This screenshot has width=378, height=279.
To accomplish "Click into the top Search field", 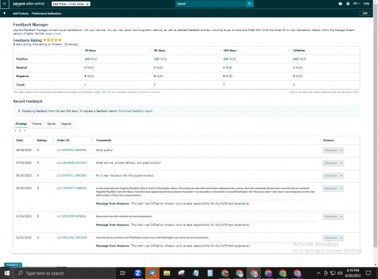I will (x=210, y=4).
